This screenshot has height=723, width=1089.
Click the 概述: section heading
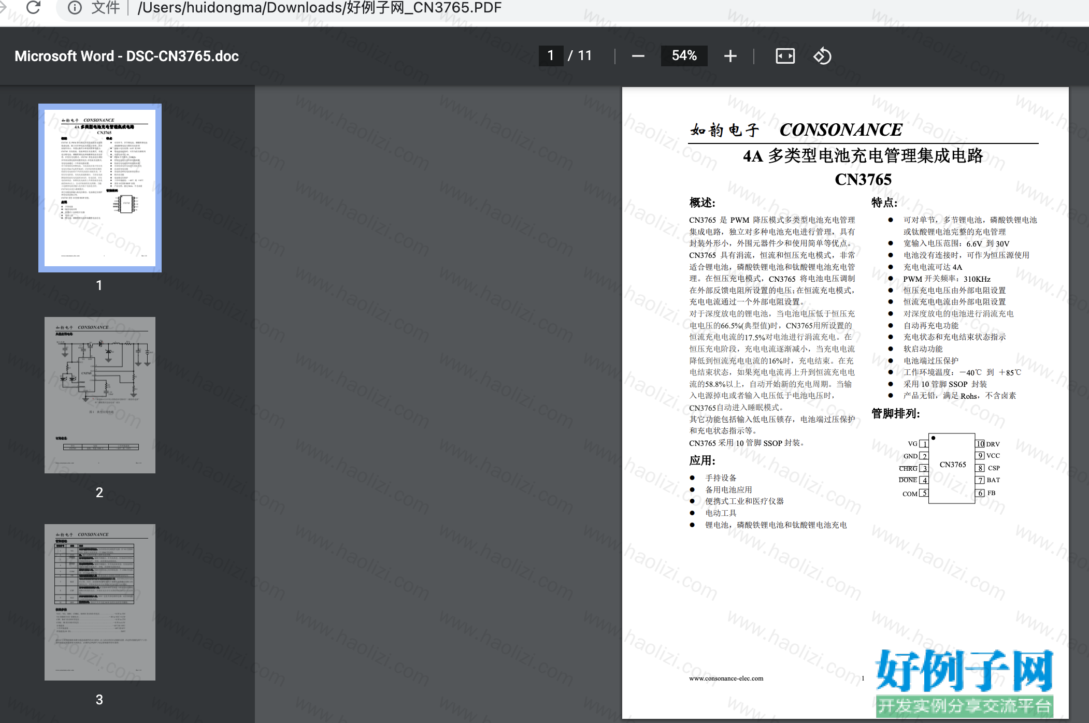[702, 203]
